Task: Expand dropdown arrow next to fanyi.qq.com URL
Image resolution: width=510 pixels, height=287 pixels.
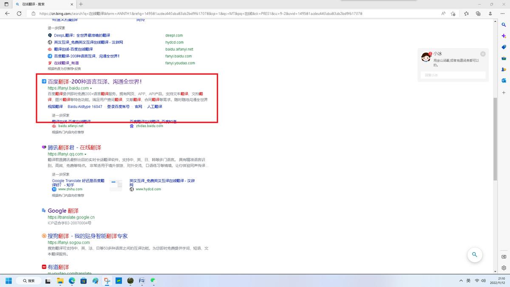Action: (x=85, y=154)
